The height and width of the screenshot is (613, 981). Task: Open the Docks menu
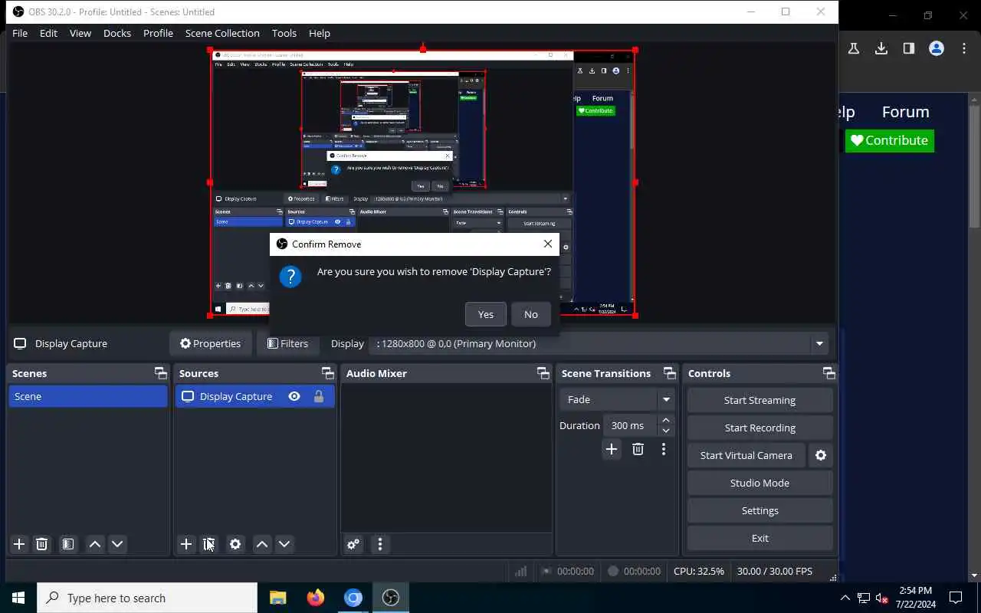(117, 33)
